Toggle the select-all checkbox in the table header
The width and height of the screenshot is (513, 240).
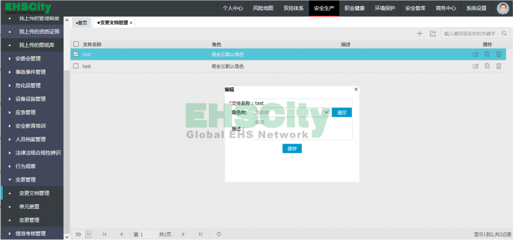(76, 45)
